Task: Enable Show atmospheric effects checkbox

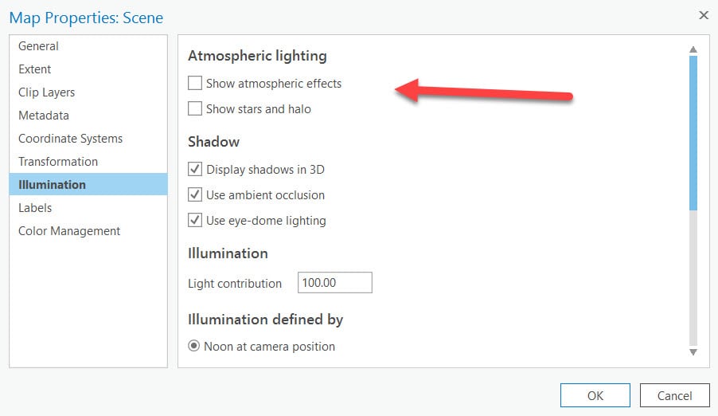Action: coord(195,83)
